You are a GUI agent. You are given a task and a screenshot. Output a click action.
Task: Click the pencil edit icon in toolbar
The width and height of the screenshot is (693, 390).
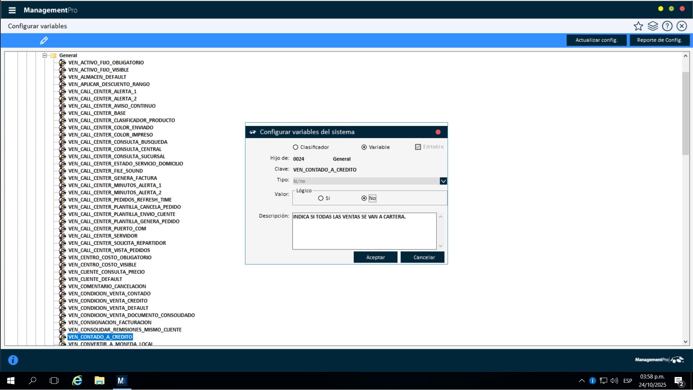point(44,40)
